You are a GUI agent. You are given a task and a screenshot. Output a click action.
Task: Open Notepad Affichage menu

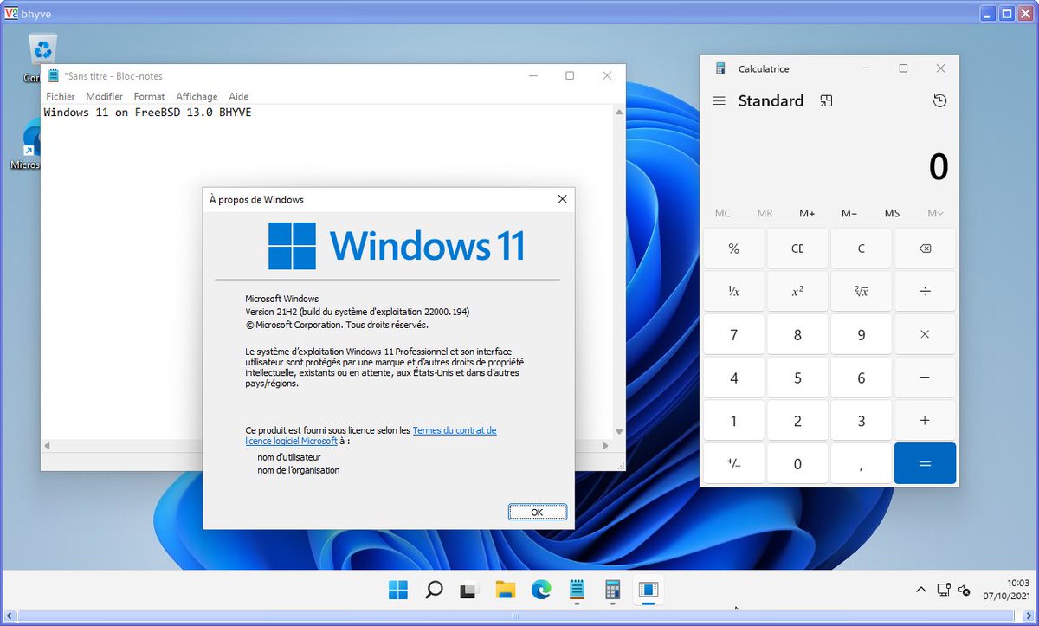[197, 97]
